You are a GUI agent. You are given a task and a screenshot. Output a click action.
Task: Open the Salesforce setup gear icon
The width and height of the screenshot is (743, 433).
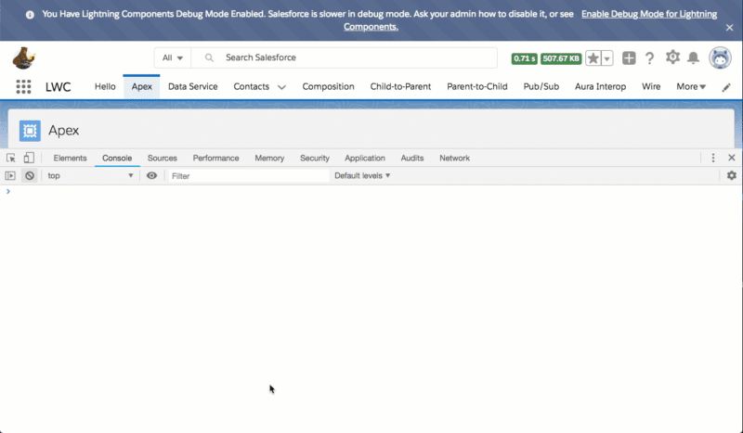[x=672, y=57]
